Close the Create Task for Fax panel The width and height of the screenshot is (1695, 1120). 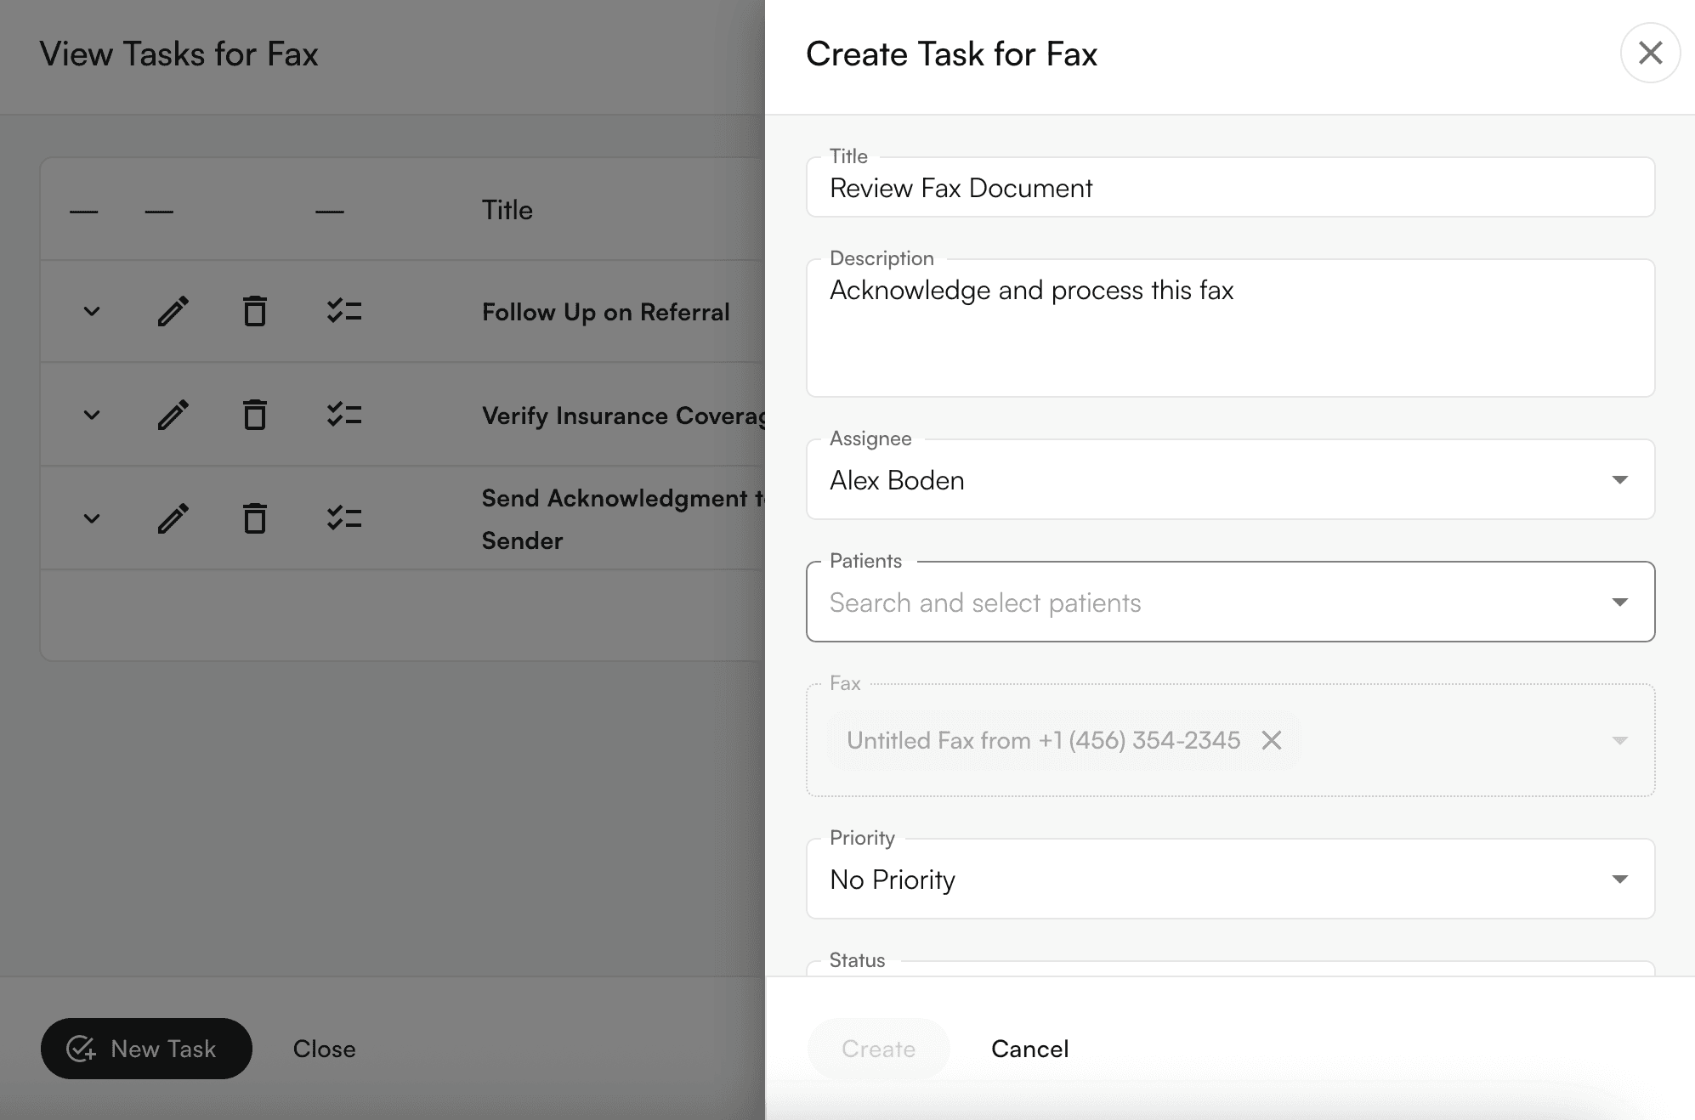tap(1649, 53)
